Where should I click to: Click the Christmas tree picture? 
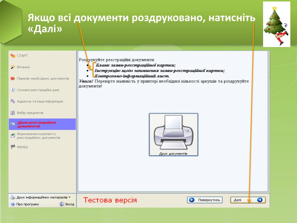coord(276,24)
